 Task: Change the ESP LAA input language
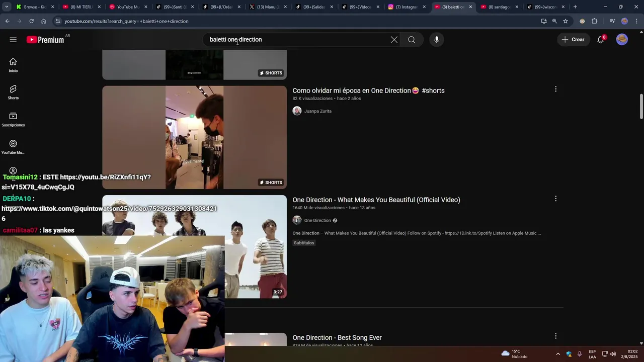tap(592, 354)
